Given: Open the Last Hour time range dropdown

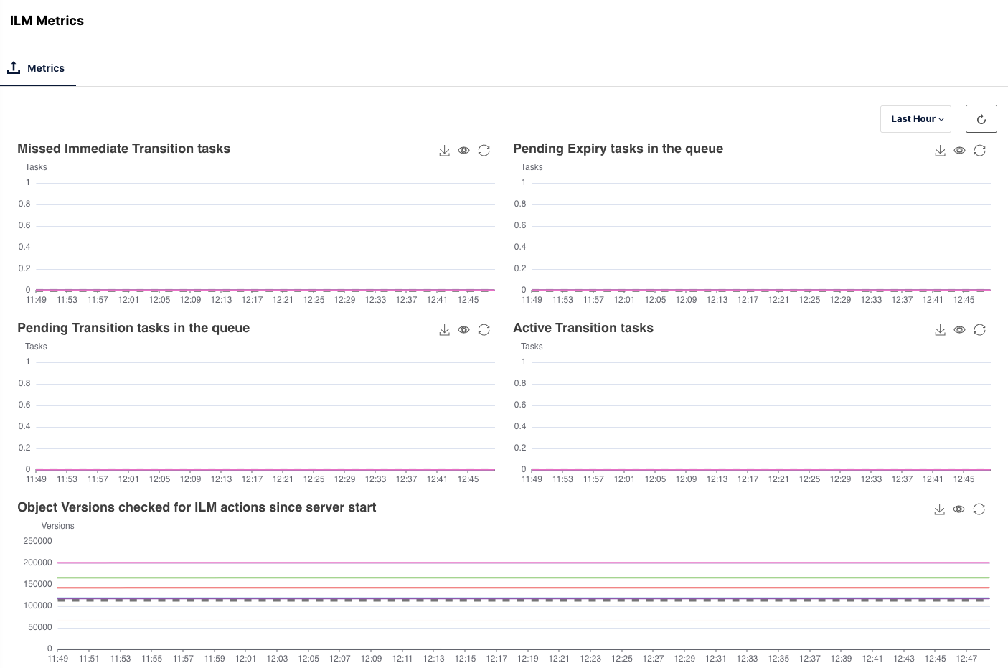Looking at the screenshot, I should tap(915, 119).
